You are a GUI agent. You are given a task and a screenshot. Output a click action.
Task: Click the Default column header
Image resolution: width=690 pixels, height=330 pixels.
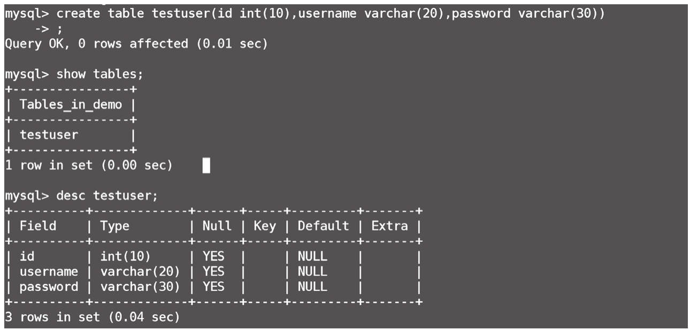click(x=323, y=226)
